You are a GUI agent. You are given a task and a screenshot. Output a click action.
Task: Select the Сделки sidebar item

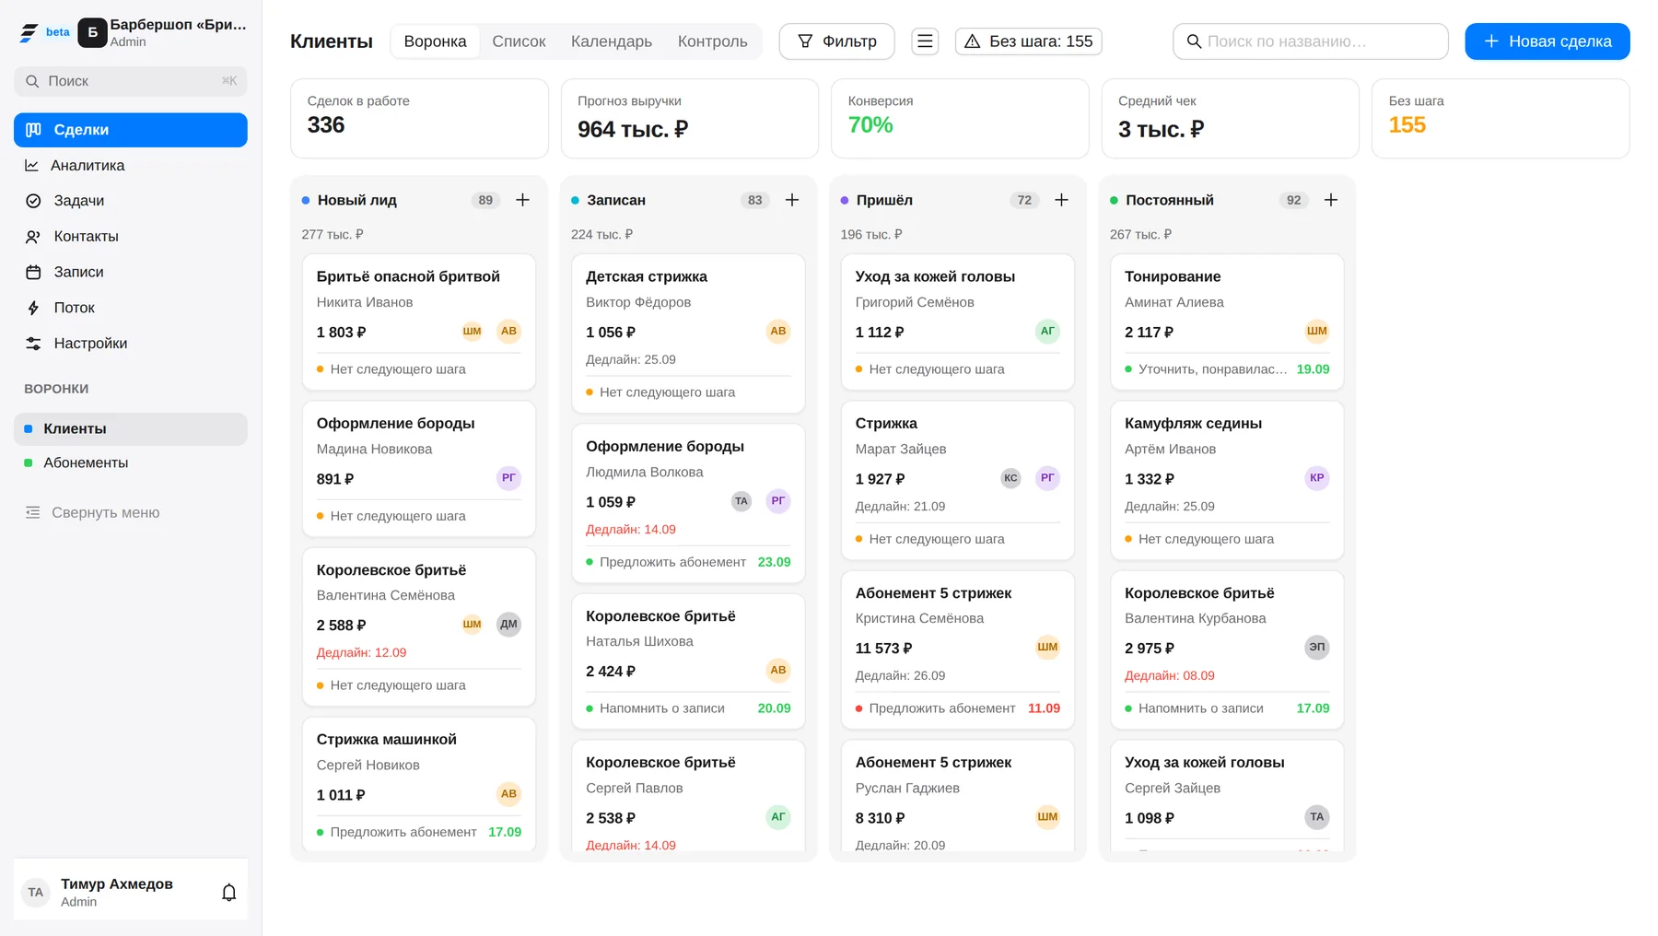(131, 130)
